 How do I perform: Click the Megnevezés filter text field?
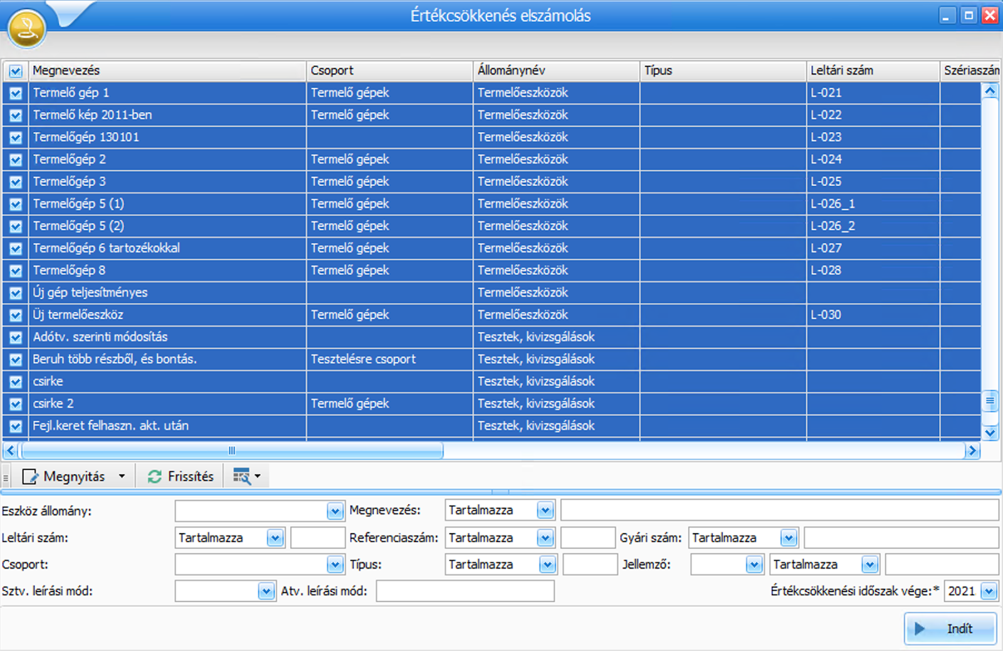coord(779,511)
